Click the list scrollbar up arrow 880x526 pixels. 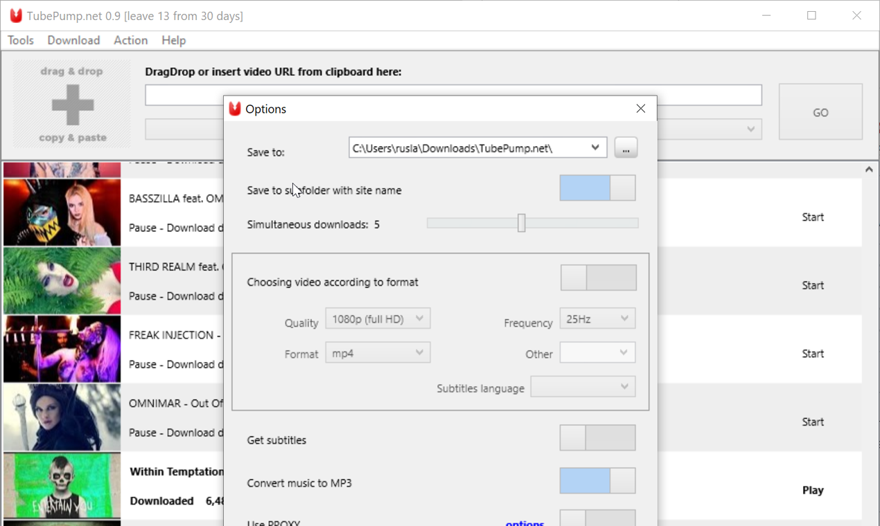point(869,170)
